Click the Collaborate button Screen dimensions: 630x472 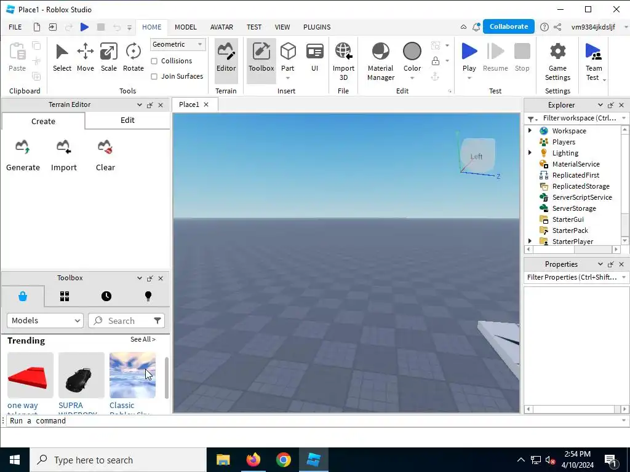(x=509, y=26)
